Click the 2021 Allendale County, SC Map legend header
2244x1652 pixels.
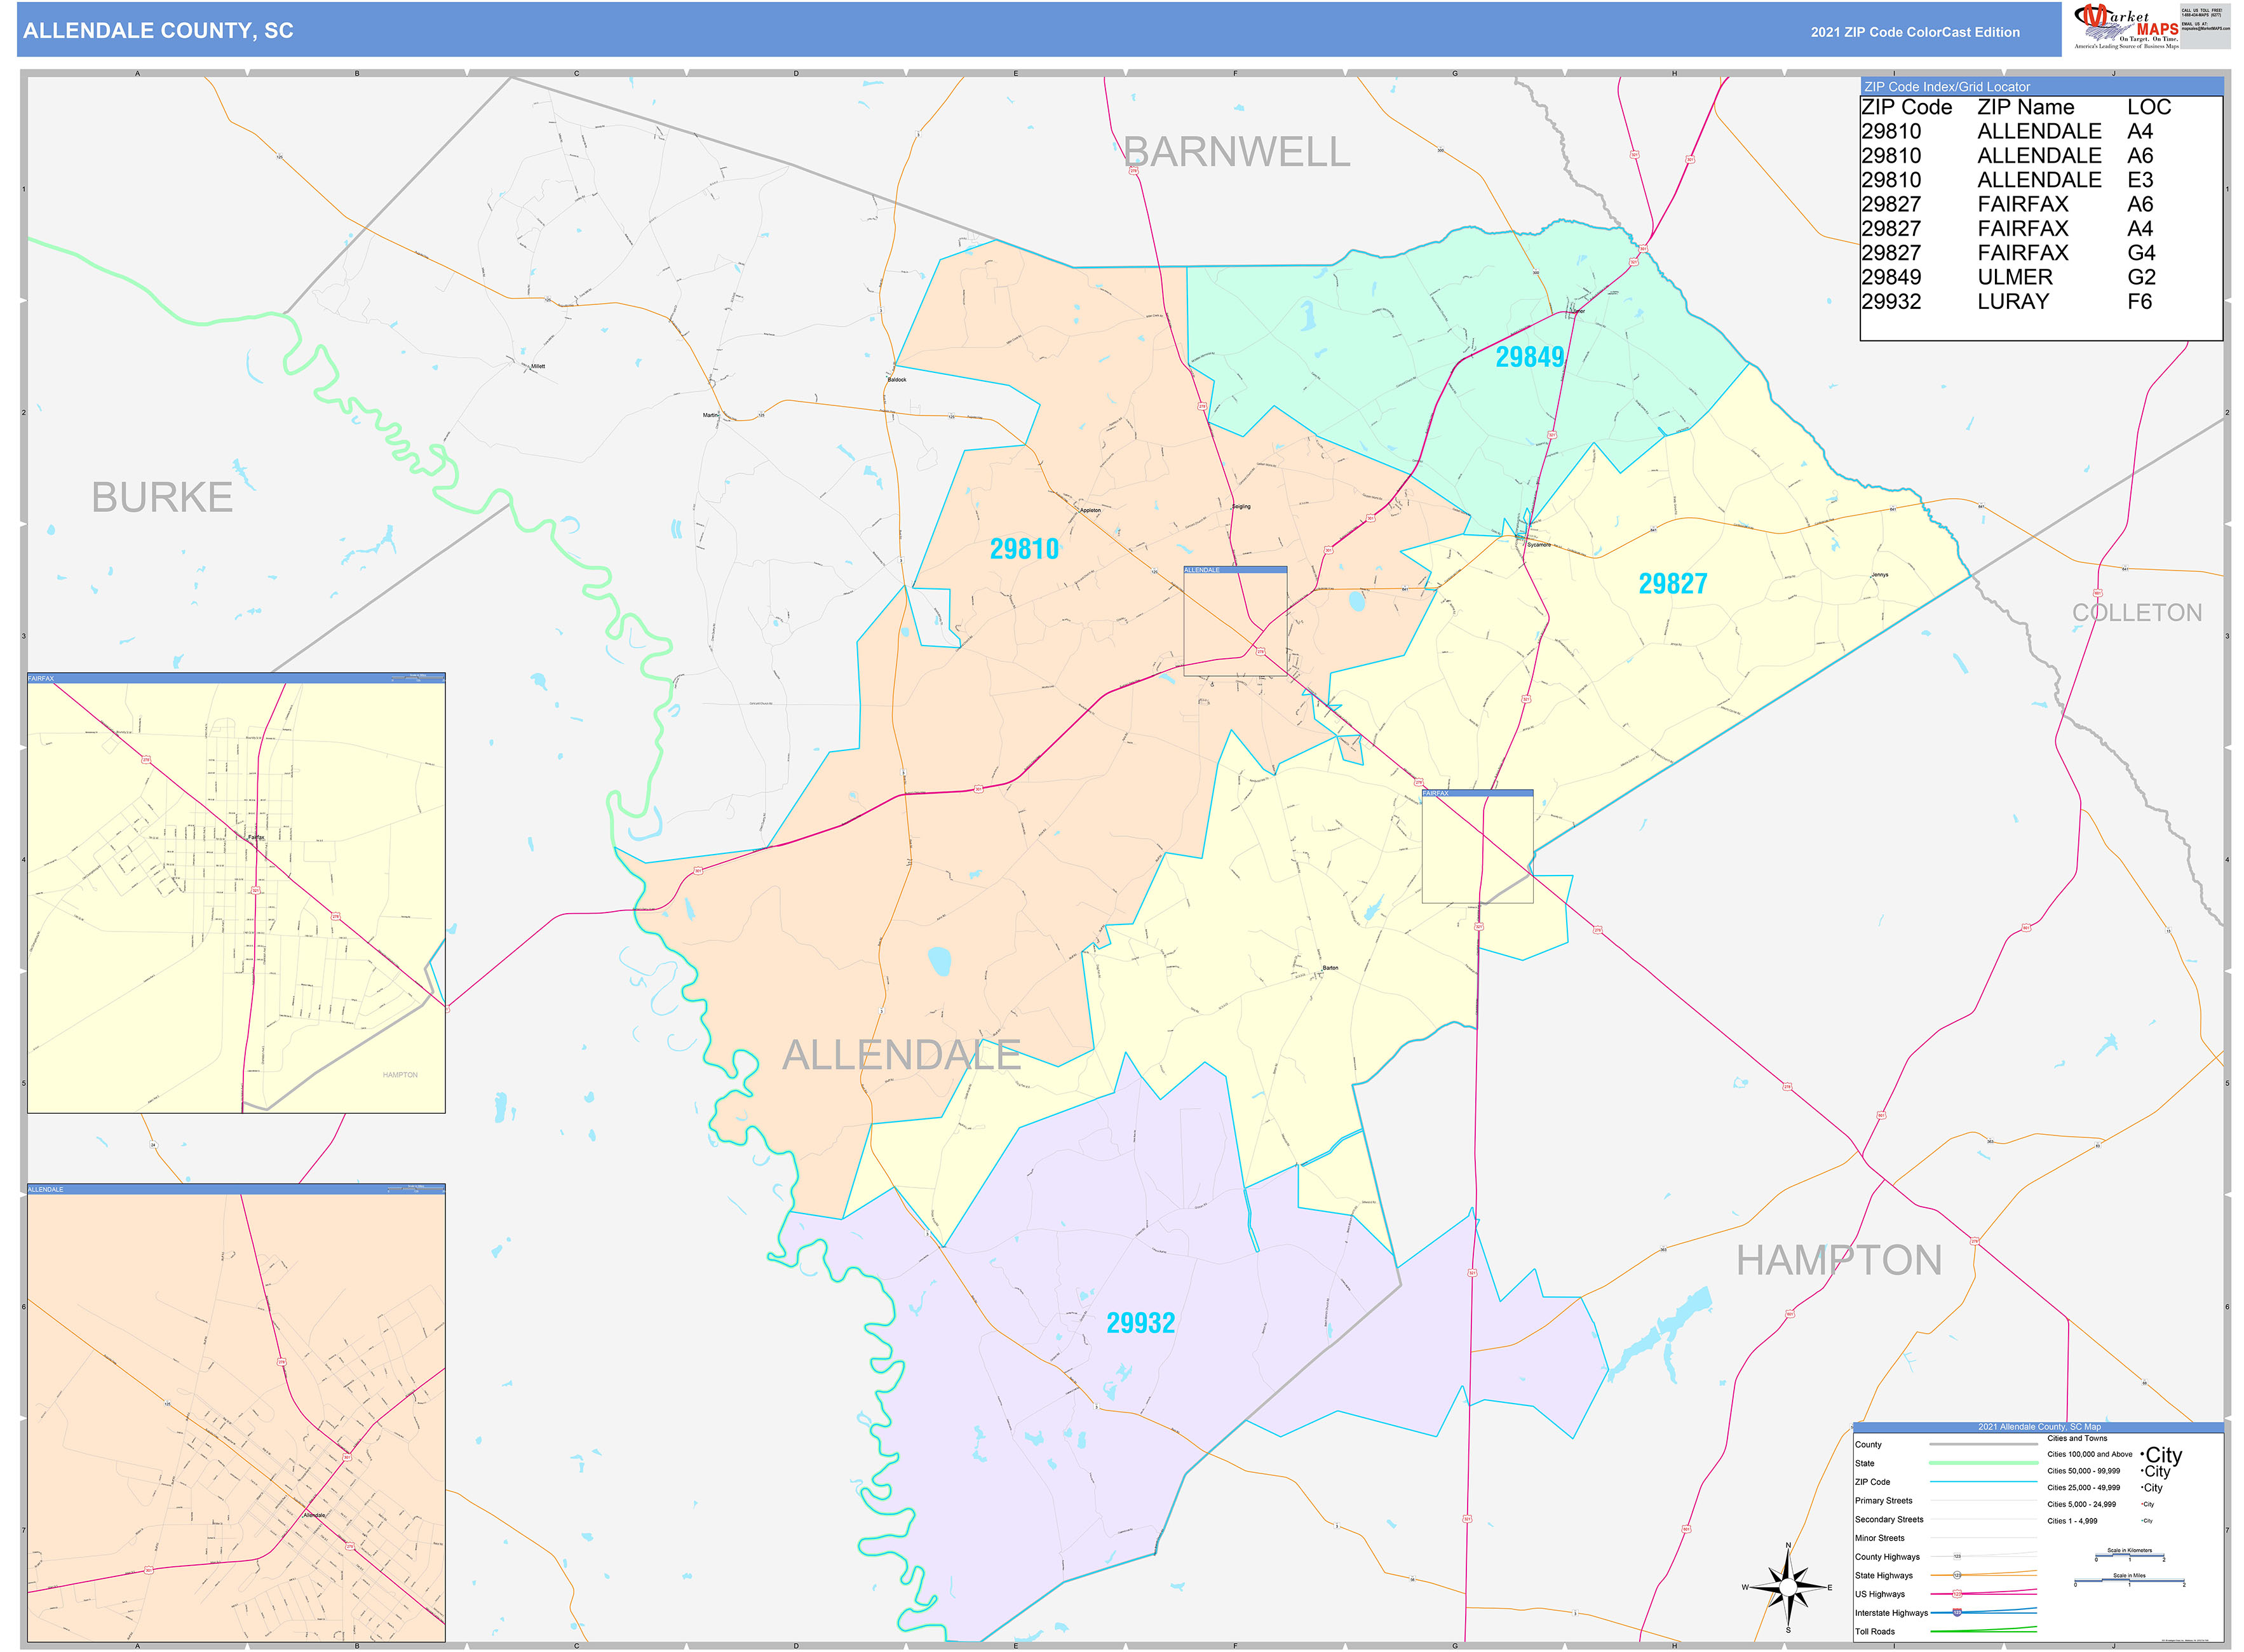2040,1427
